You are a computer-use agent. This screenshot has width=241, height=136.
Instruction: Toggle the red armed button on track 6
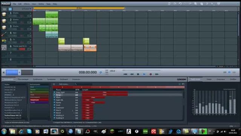(22, 49)
